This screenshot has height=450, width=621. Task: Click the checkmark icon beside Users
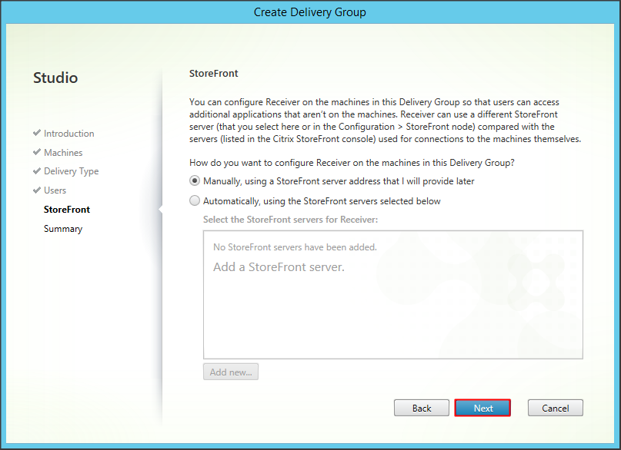pyautogui.click(x=37, y=190)
